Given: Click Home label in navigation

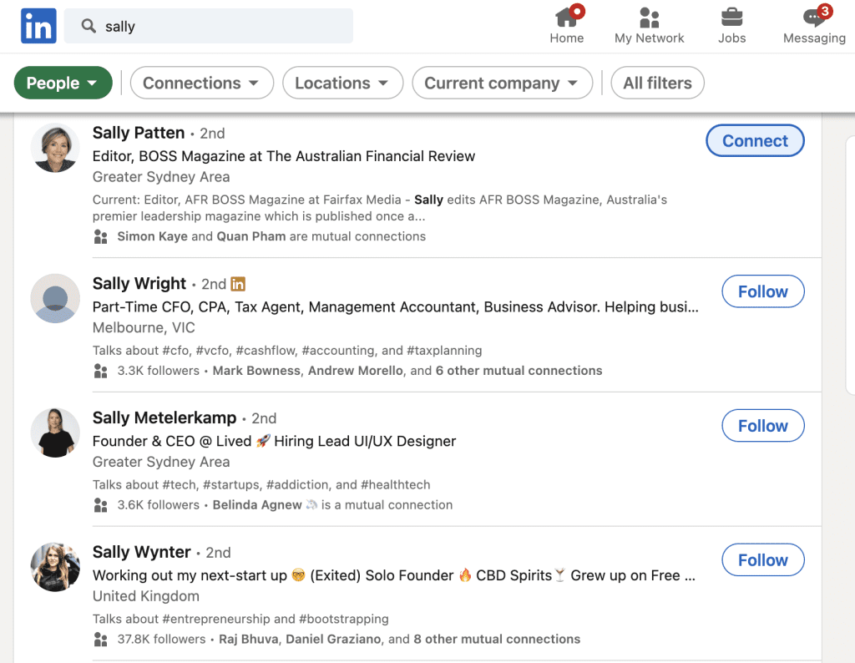Looking at the screenshot, I should pos(567,38).
